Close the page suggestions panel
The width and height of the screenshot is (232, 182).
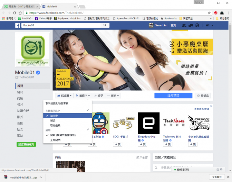(x=211, y=106)
